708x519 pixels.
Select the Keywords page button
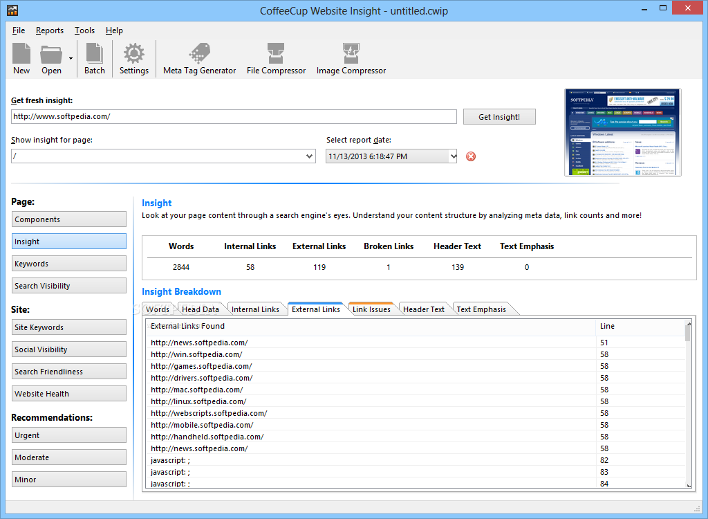tap(69, 264)
